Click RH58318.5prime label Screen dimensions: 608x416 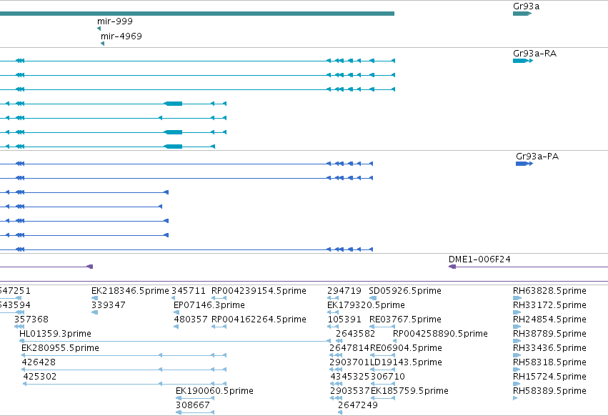click(x=549, y=362)
